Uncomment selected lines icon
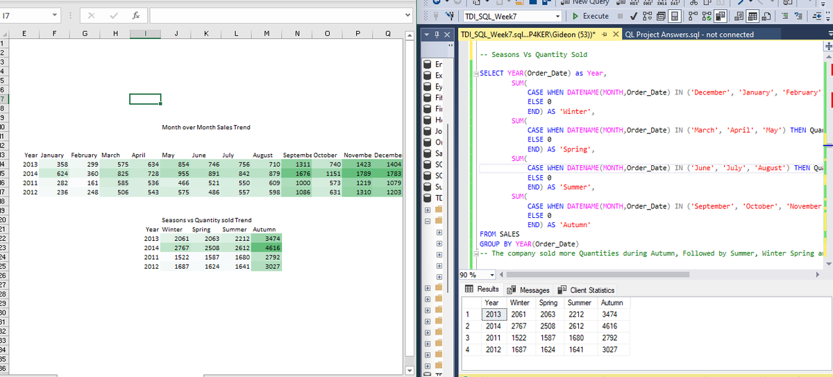 [798, 16]
